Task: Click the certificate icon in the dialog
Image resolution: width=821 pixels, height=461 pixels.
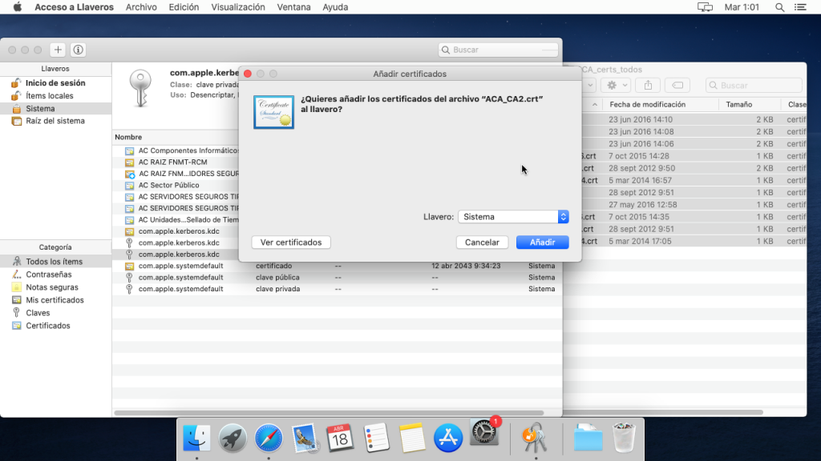Action: pos(274,112)
